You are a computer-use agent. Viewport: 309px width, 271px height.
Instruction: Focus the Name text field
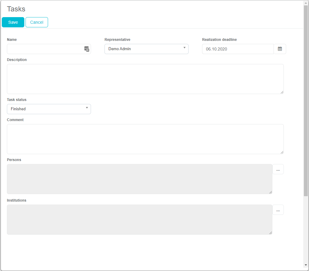pos(45,49)
